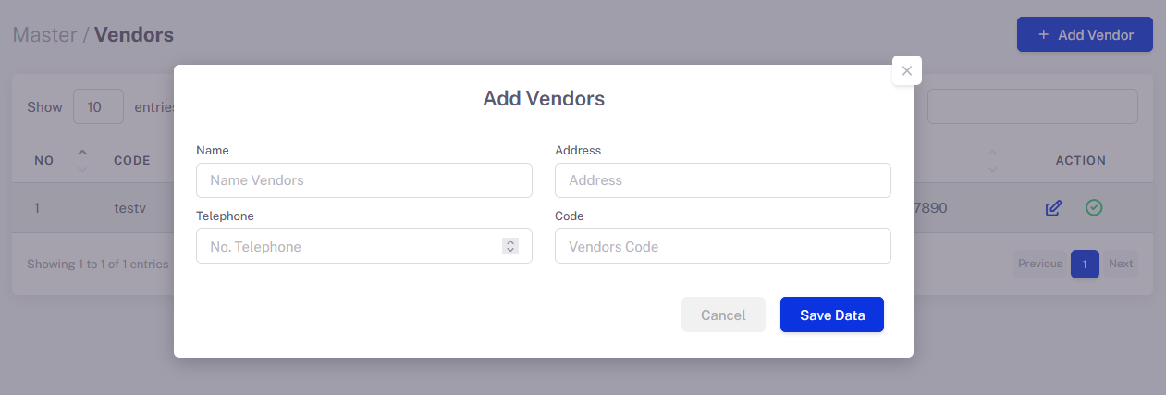The image size is (1166, 395).
Task: Click the edit pencil icon for testv
Action: 1053,208
